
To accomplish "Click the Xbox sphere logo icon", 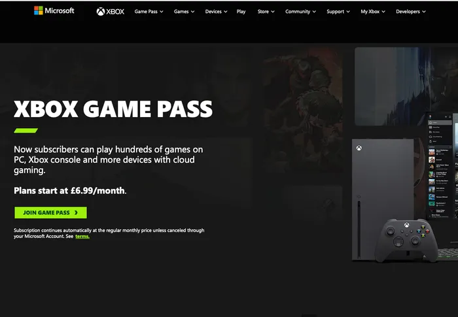I will pos(101,12).
